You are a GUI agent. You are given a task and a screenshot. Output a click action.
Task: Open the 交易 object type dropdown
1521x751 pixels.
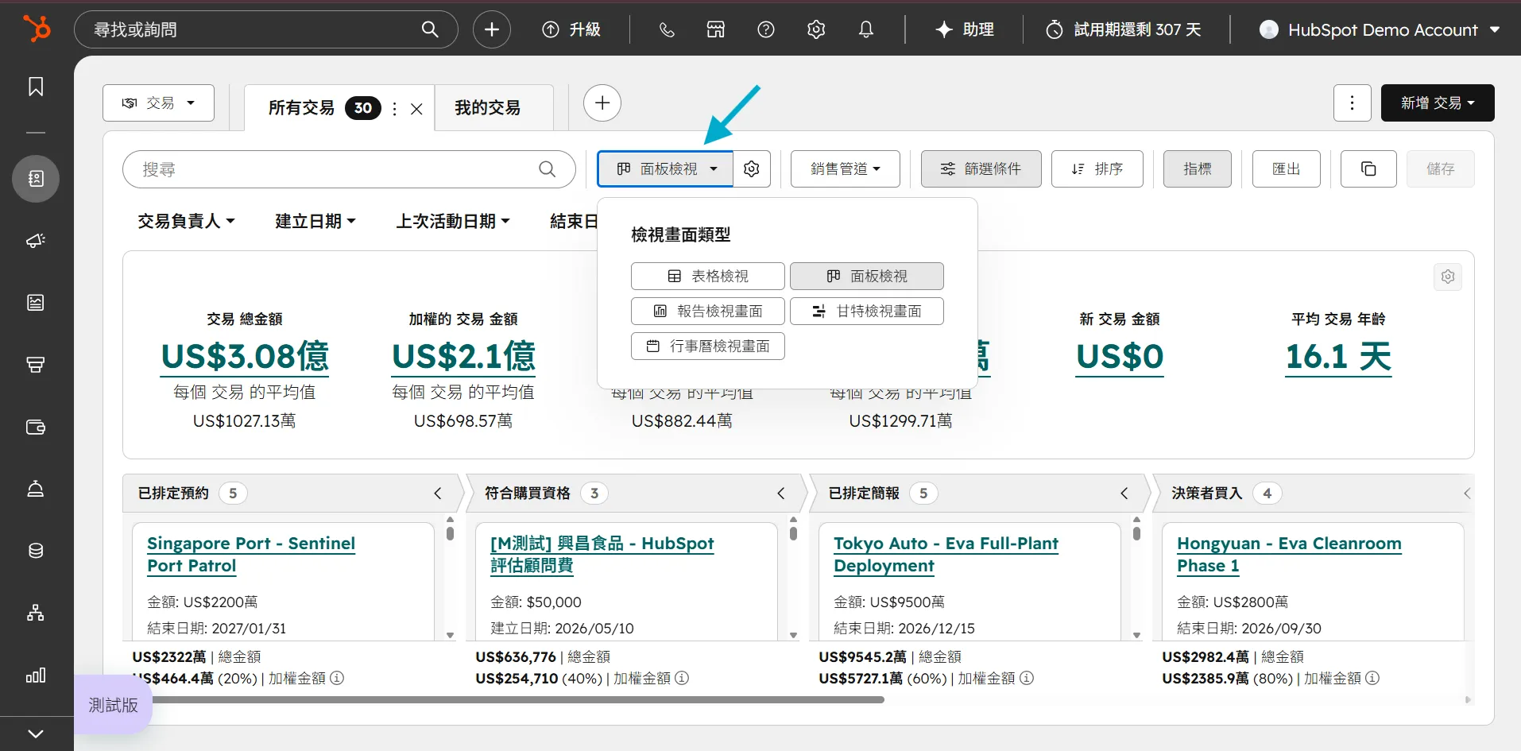(158, 103)
